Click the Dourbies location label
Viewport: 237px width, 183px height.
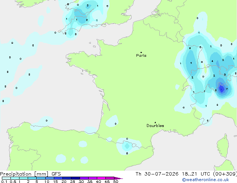pos(155,125)
